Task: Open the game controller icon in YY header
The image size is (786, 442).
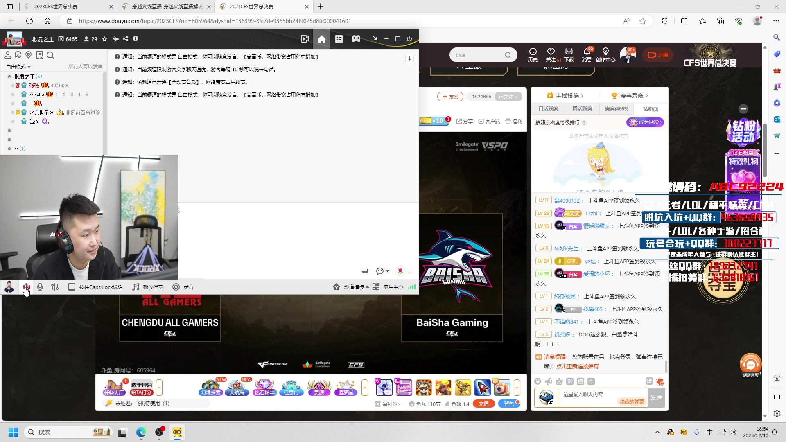Action: 356,39
